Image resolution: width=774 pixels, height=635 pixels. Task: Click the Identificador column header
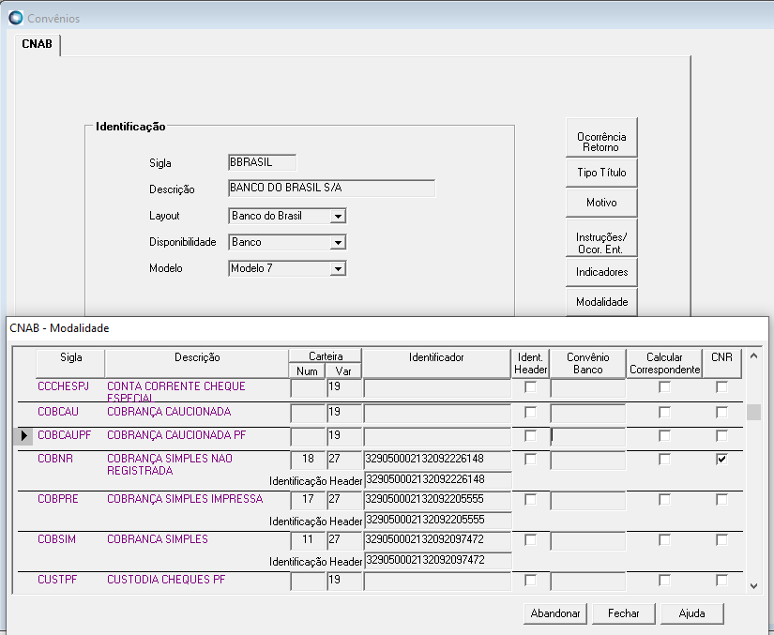tap(436, 363)
